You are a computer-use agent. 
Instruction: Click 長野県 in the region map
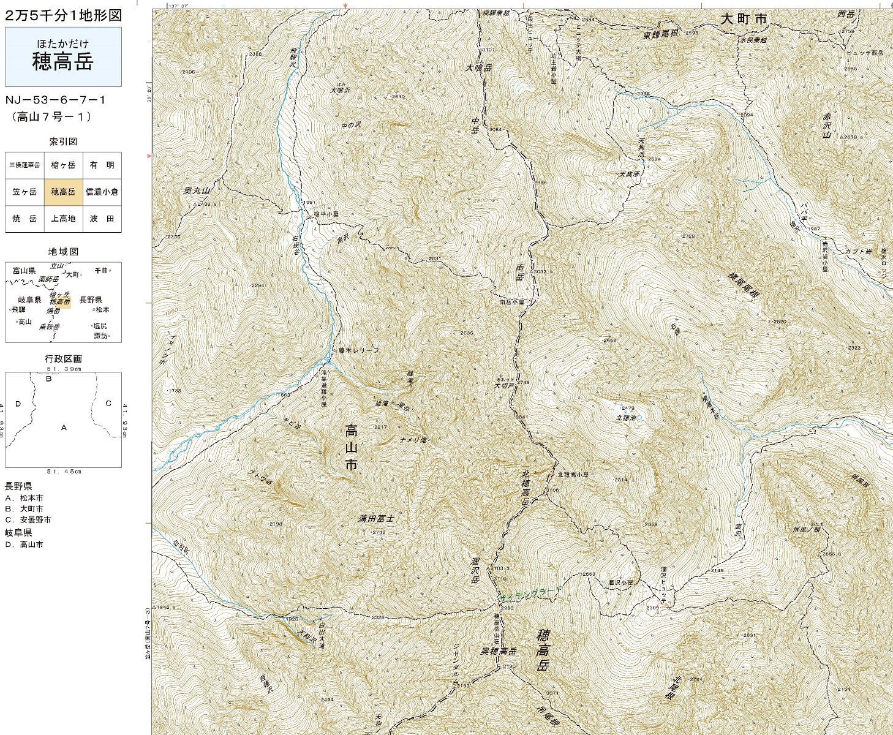[91, 300]
